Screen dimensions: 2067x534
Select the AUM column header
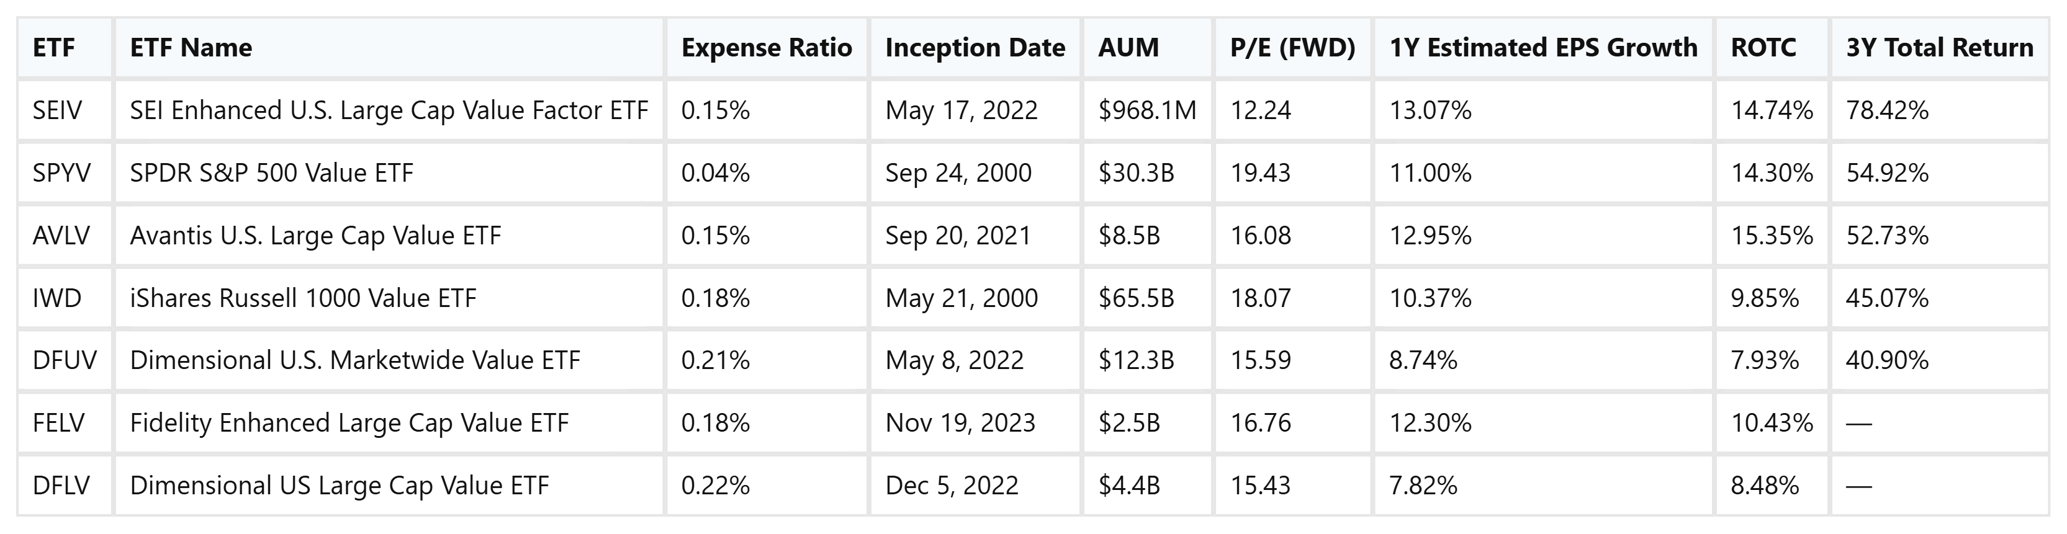tap(1128, 48)
